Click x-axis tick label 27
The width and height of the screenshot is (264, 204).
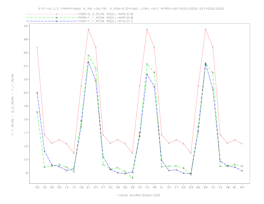click(103, 187)
